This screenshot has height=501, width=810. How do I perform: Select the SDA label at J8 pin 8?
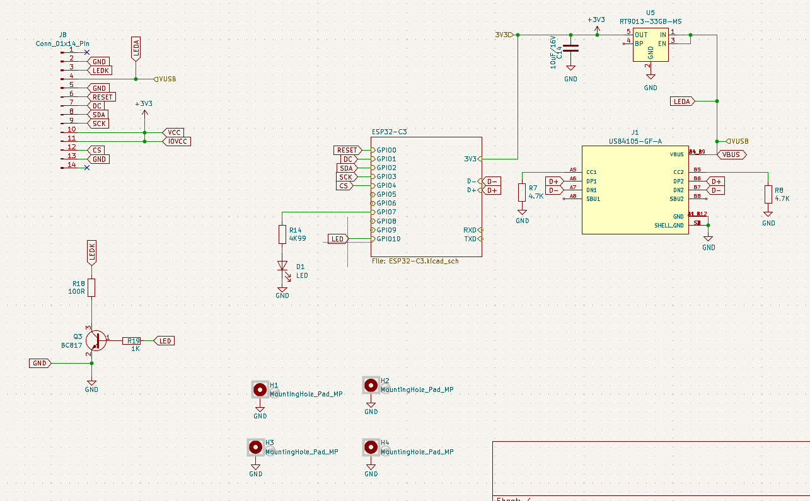(x=98, y=115)
